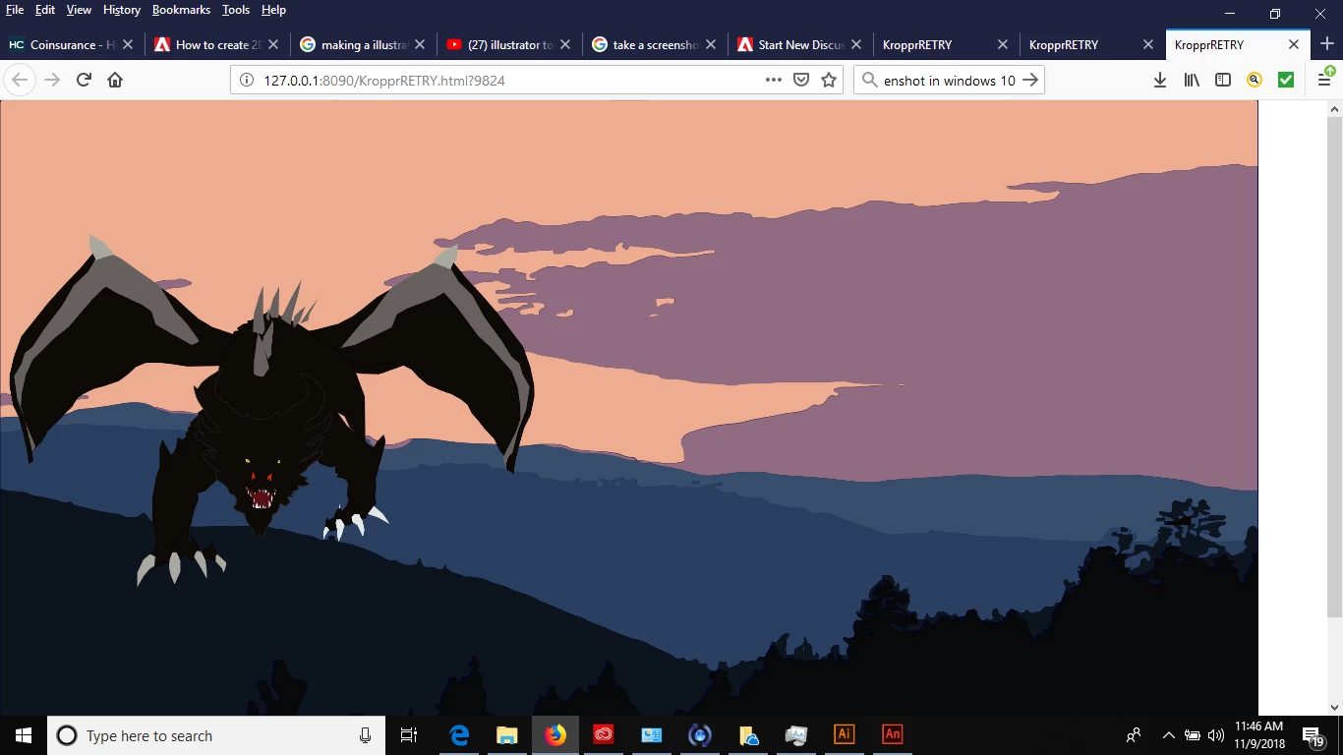Close the active KropprRETRY tab
The image size is (1343, 755).
1294,44
